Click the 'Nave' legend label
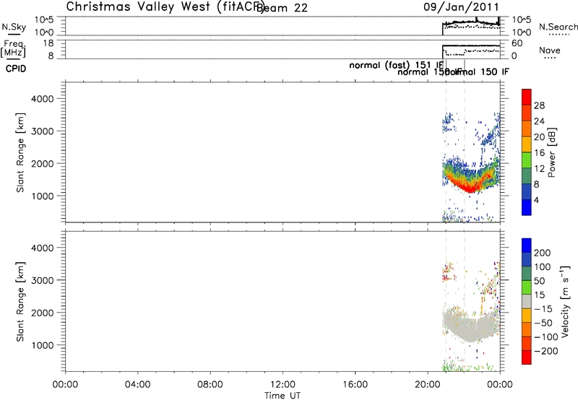Viewport: 578px width, 400px height. click(x=550, y=51)
